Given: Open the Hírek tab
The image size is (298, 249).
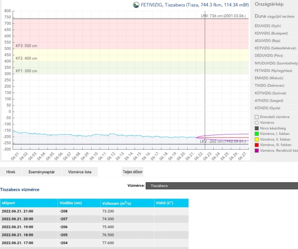Looking at the screenshot, I should 11,172.
